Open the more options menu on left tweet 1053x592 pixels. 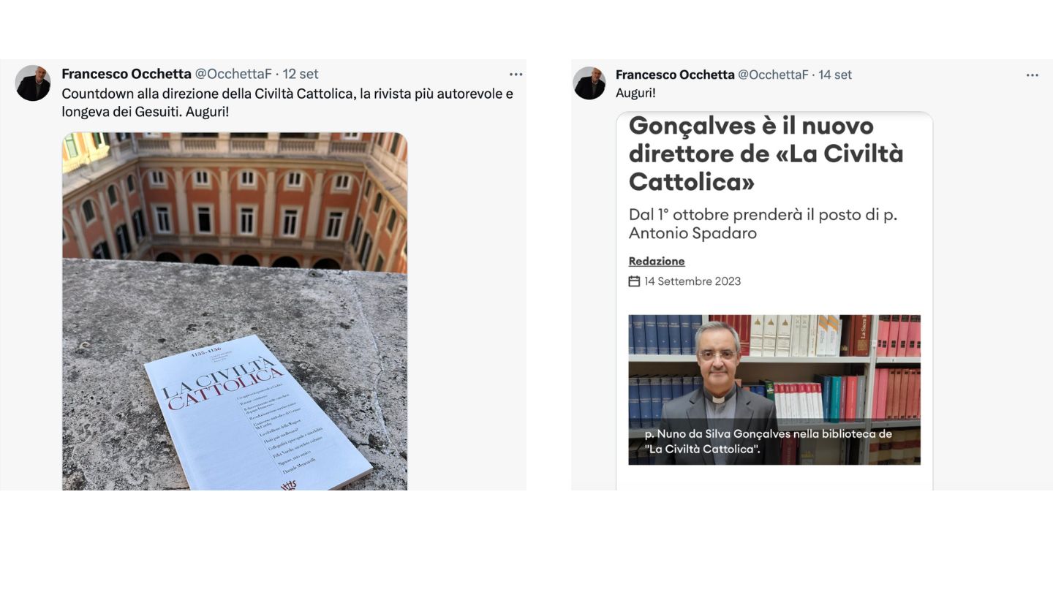pos(516,75)
